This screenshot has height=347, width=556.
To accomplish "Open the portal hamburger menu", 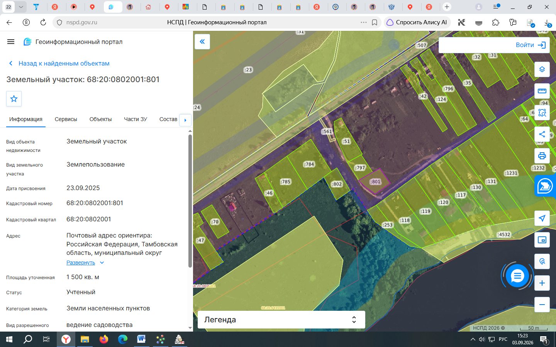I will point(11,42).
